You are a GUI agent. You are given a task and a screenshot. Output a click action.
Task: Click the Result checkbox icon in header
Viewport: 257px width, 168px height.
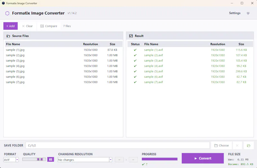click(131, 36)
